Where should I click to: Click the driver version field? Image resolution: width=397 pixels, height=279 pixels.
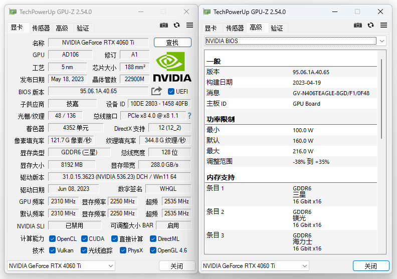(119, 176)
